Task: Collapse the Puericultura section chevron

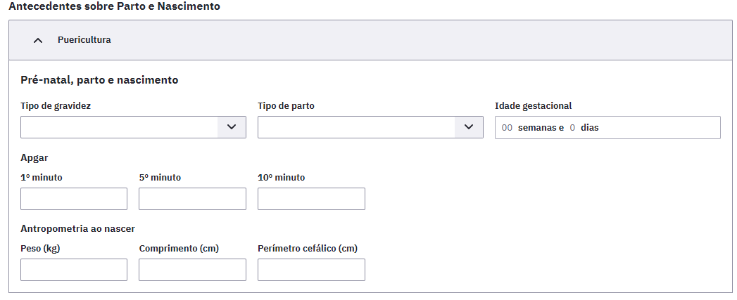Action: tap(38, 40)
